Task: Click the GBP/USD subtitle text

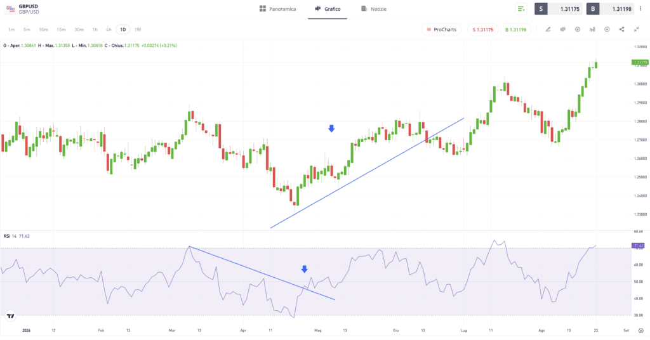Action: click(x=29, y=12)
